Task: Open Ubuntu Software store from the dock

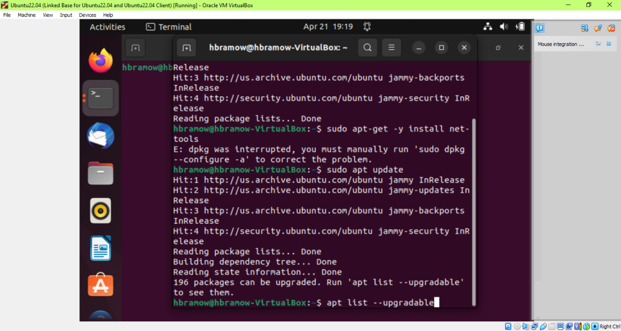Action: [x=100, y=285]
